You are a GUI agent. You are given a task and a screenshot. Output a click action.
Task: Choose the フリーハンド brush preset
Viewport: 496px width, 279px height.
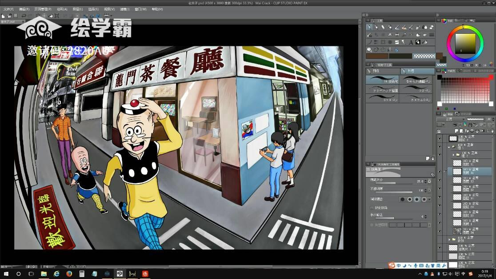click(382, 89)
